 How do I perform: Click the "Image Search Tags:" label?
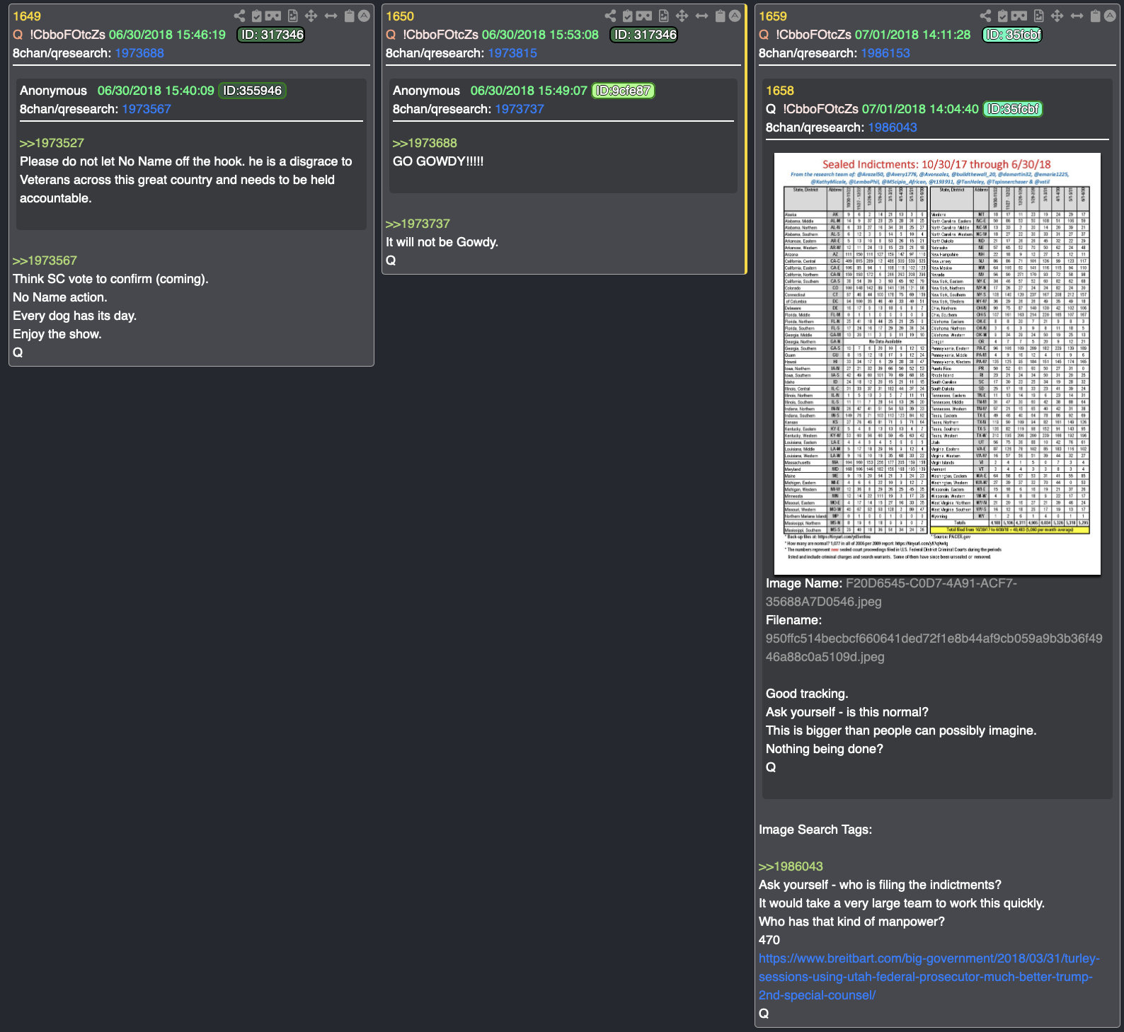[815, 830]
